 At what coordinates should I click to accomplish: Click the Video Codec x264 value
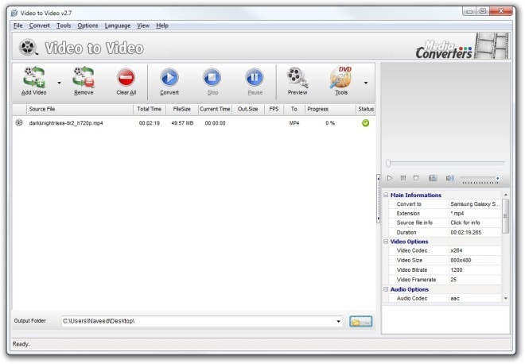[x=475, y=250]
